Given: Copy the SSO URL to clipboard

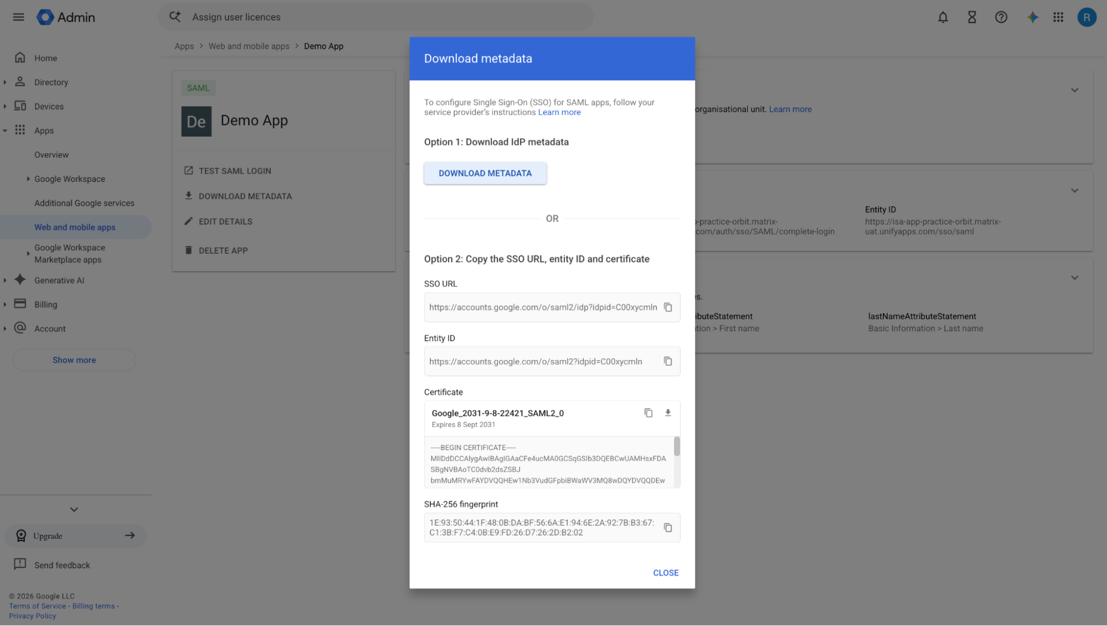Looking at the screenshot, I should 668,307.
